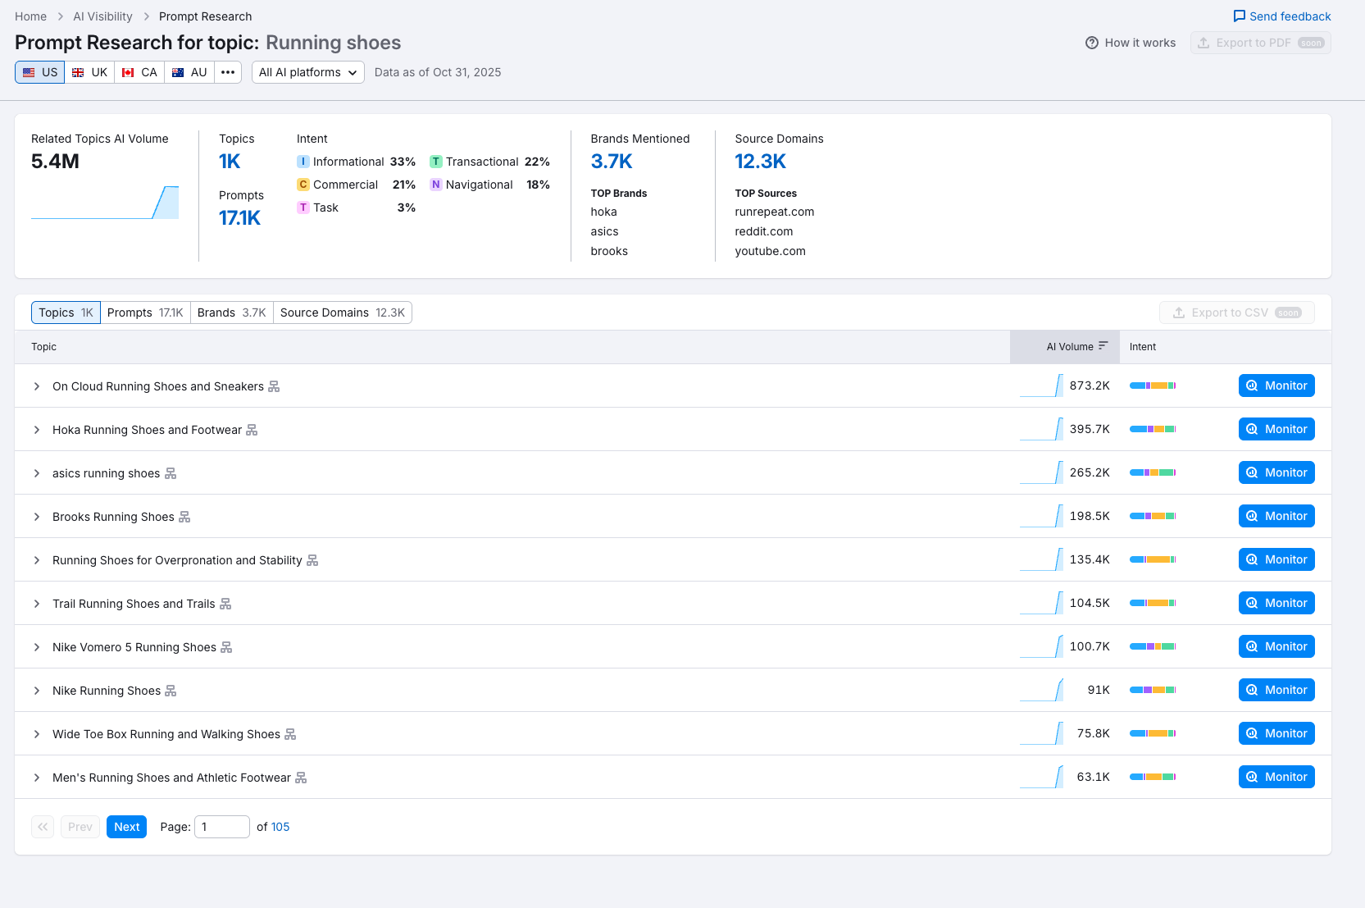Image resolution: width=1365 pixels, height=908 pixels.
Task: Click the hierarchy icon next to Overpronation and Stability topic
Action: (x=312, y=560)
